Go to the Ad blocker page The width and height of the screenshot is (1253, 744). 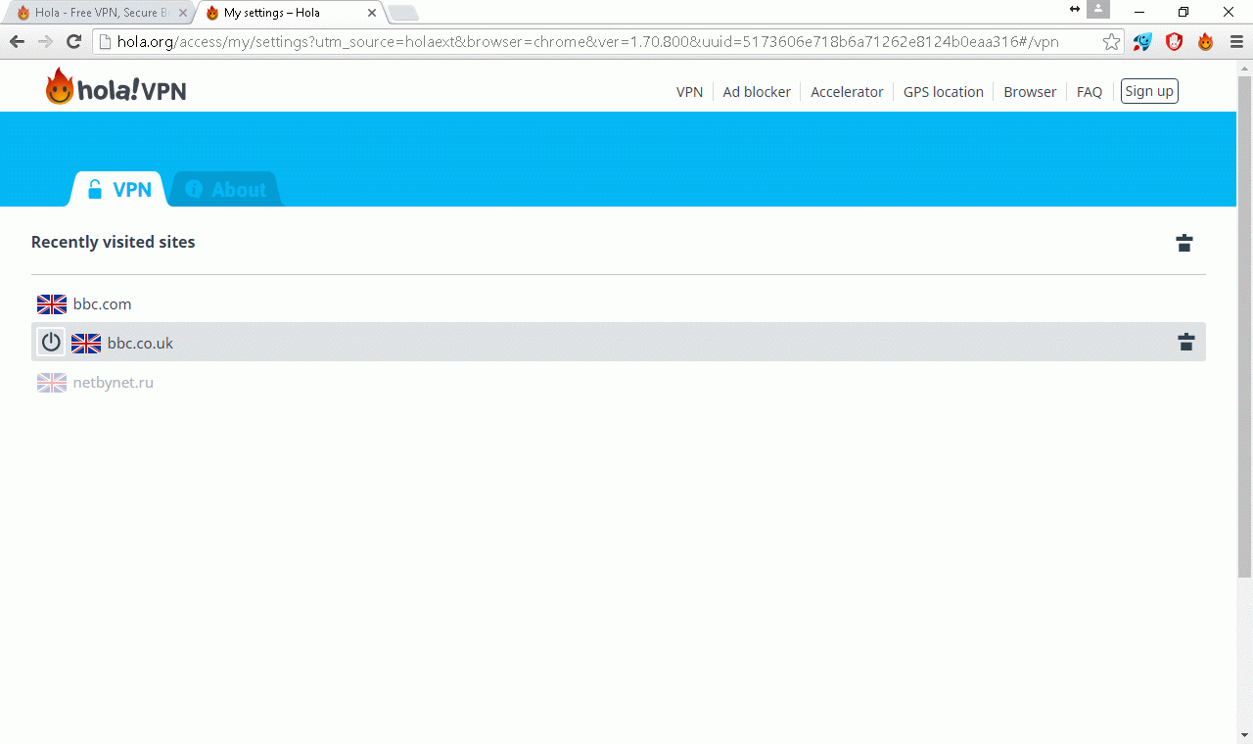tap(757, 92)
